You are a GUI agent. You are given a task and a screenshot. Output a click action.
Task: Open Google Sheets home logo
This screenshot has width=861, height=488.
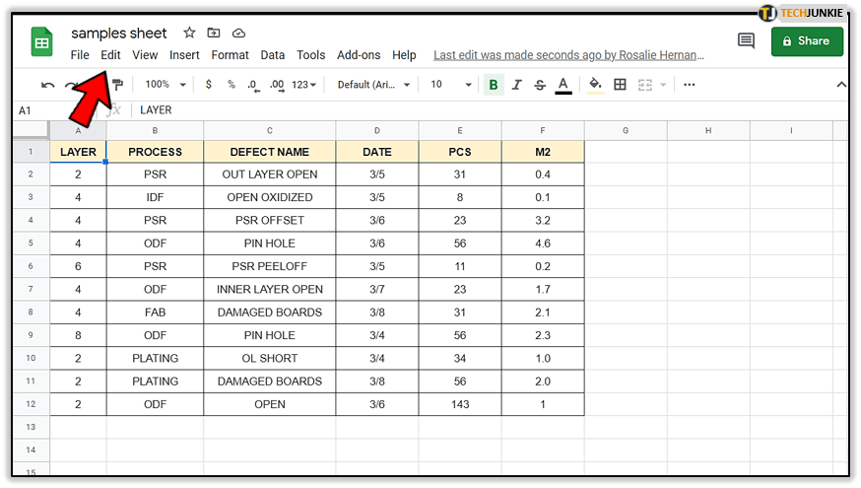(42, 43)
